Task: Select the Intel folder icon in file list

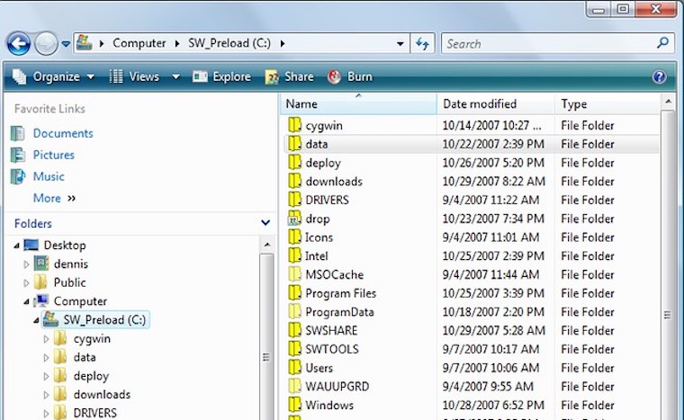Action: pos(294,255)
